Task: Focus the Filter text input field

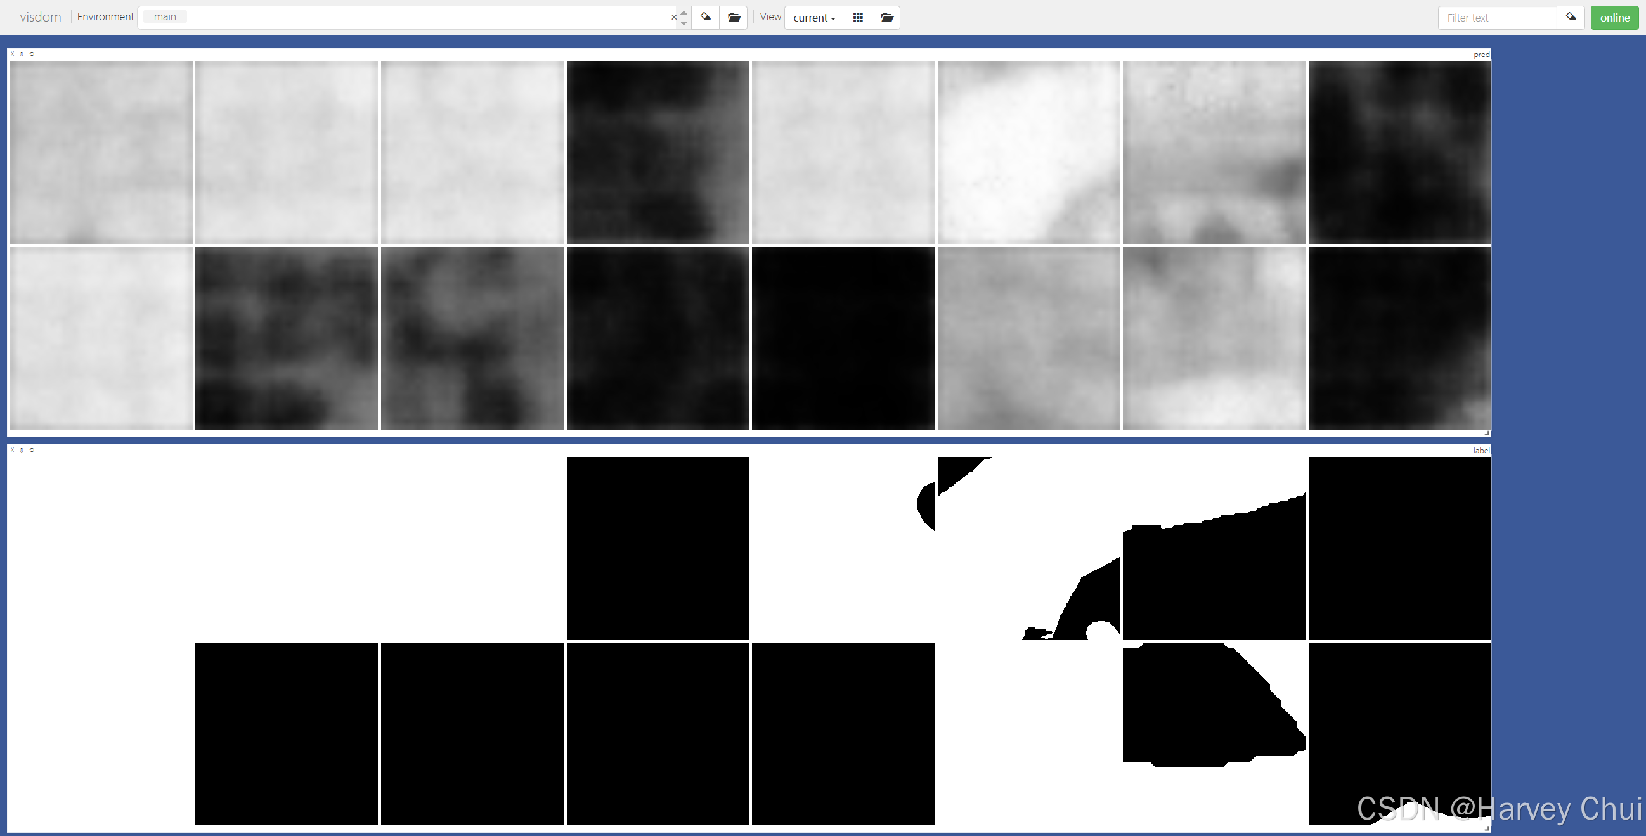Action: click(x=1496, y=18)
